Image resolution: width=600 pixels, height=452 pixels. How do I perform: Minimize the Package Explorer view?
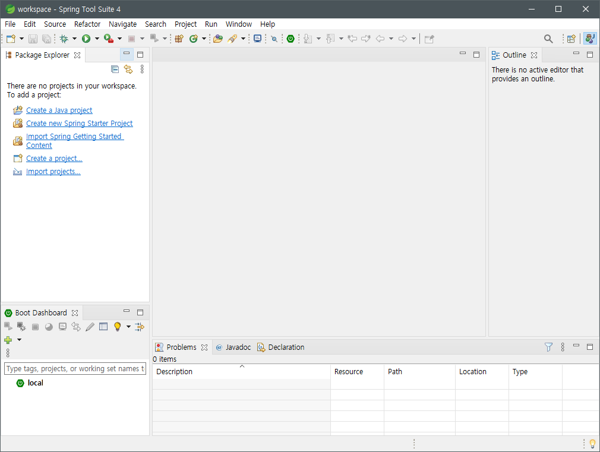[127, 53]
